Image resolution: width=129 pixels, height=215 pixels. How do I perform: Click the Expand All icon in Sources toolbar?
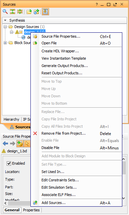coord(20,12)
